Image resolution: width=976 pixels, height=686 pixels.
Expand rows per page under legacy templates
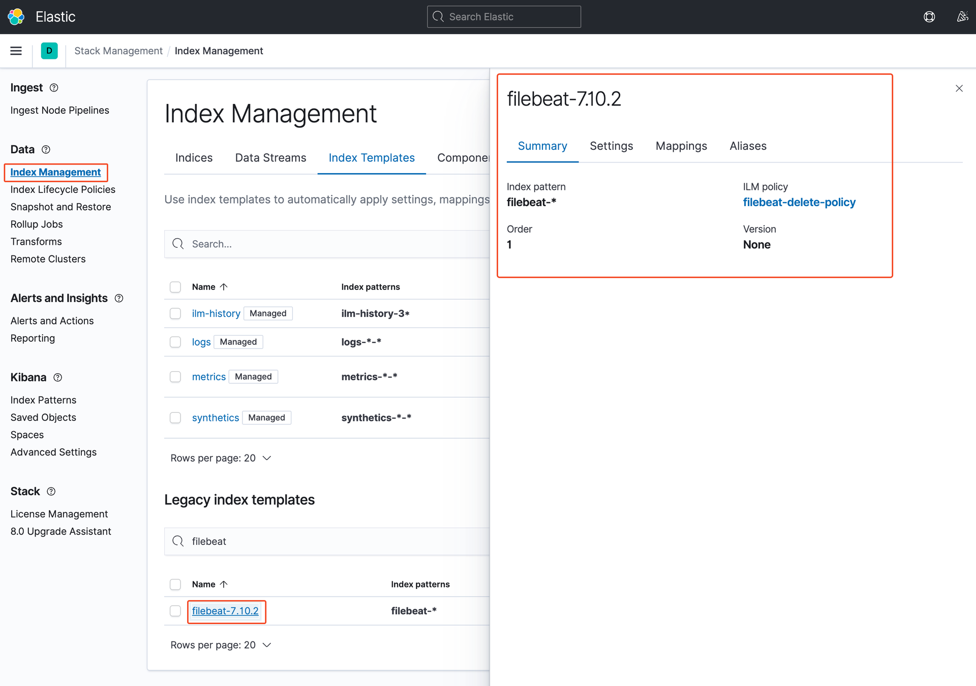tap(221, 645)
